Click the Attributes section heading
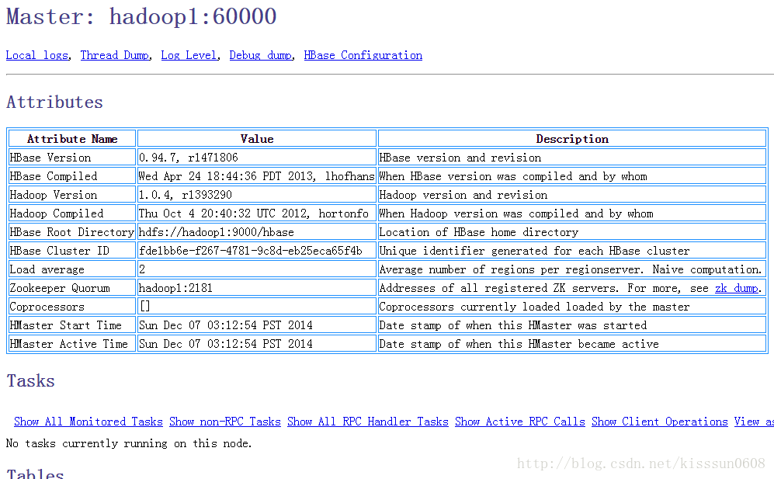774x479 pixels. tap(55, 102)
